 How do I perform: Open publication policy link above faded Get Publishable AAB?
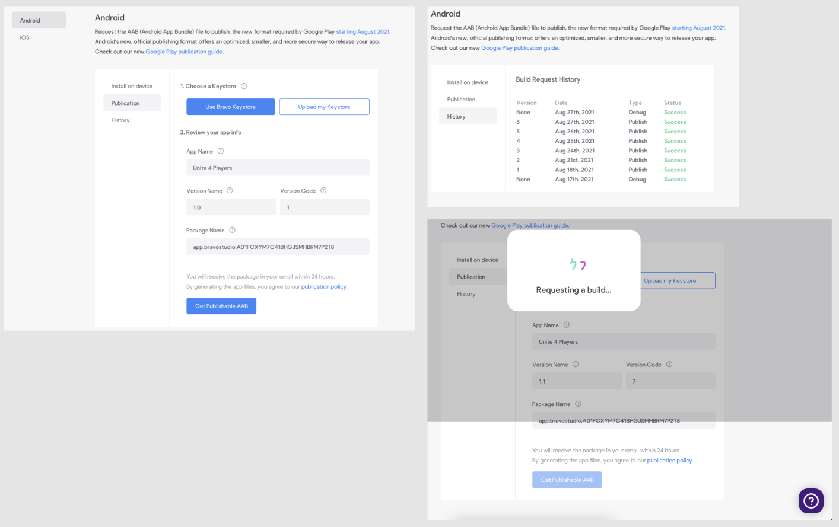click(x=670, y=460)
